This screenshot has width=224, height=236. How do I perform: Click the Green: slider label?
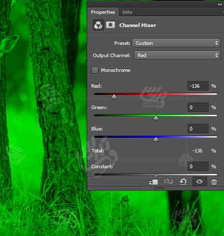click(x=99, y=108)
